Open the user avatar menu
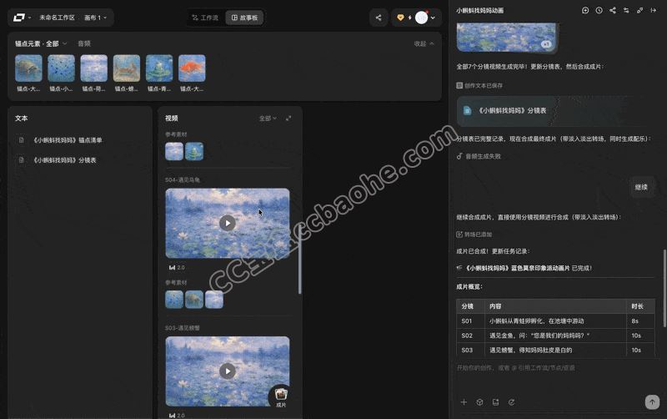Viewport: 667px width, 419px height. 421,18
